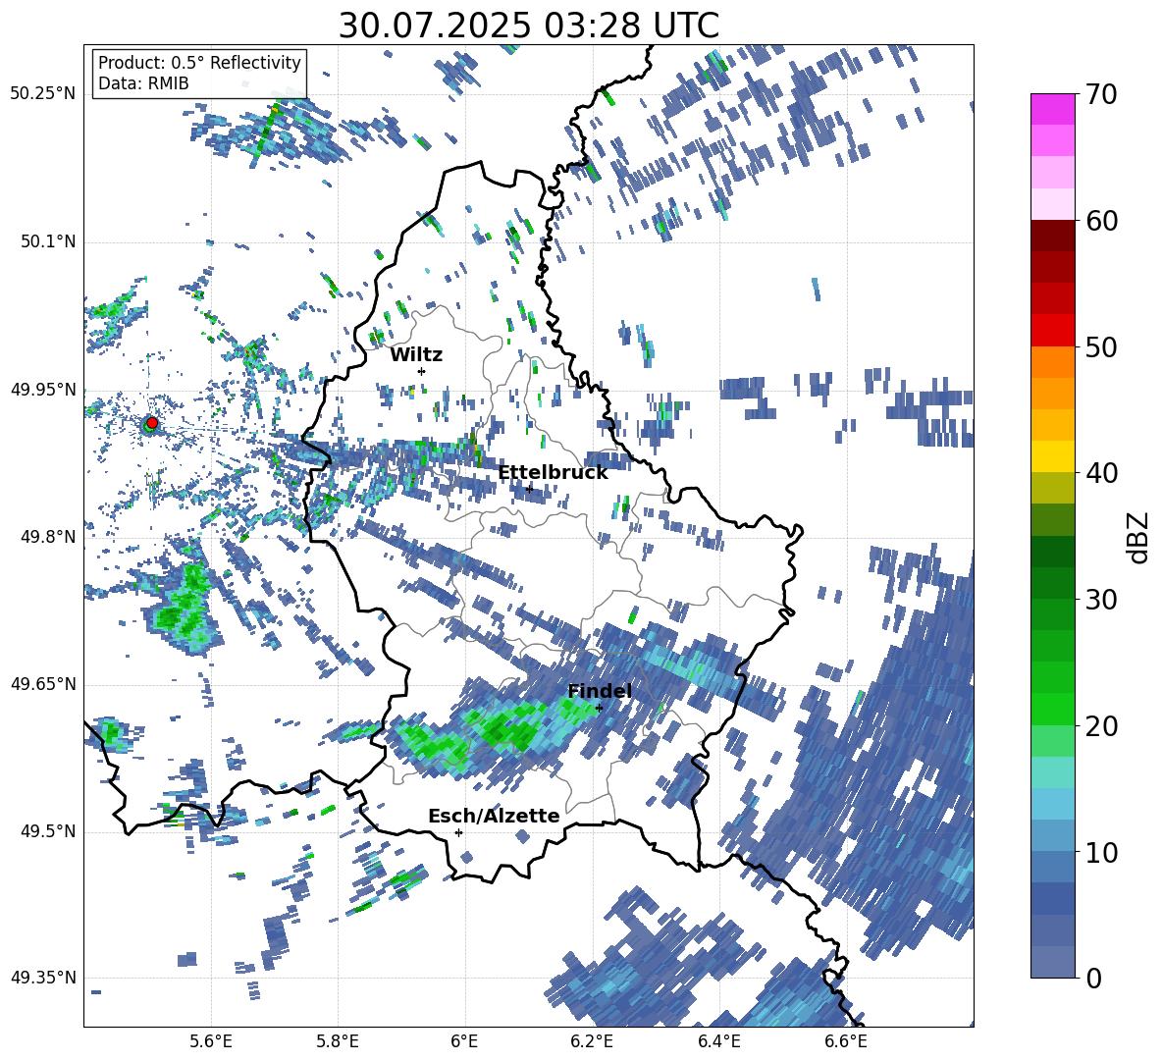Click the red radar site marker dot

click(152, 422)
